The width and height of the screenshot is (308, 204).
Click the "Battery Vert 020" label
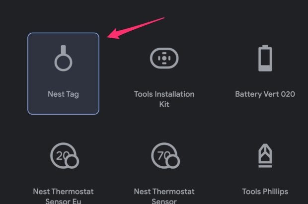265,94
